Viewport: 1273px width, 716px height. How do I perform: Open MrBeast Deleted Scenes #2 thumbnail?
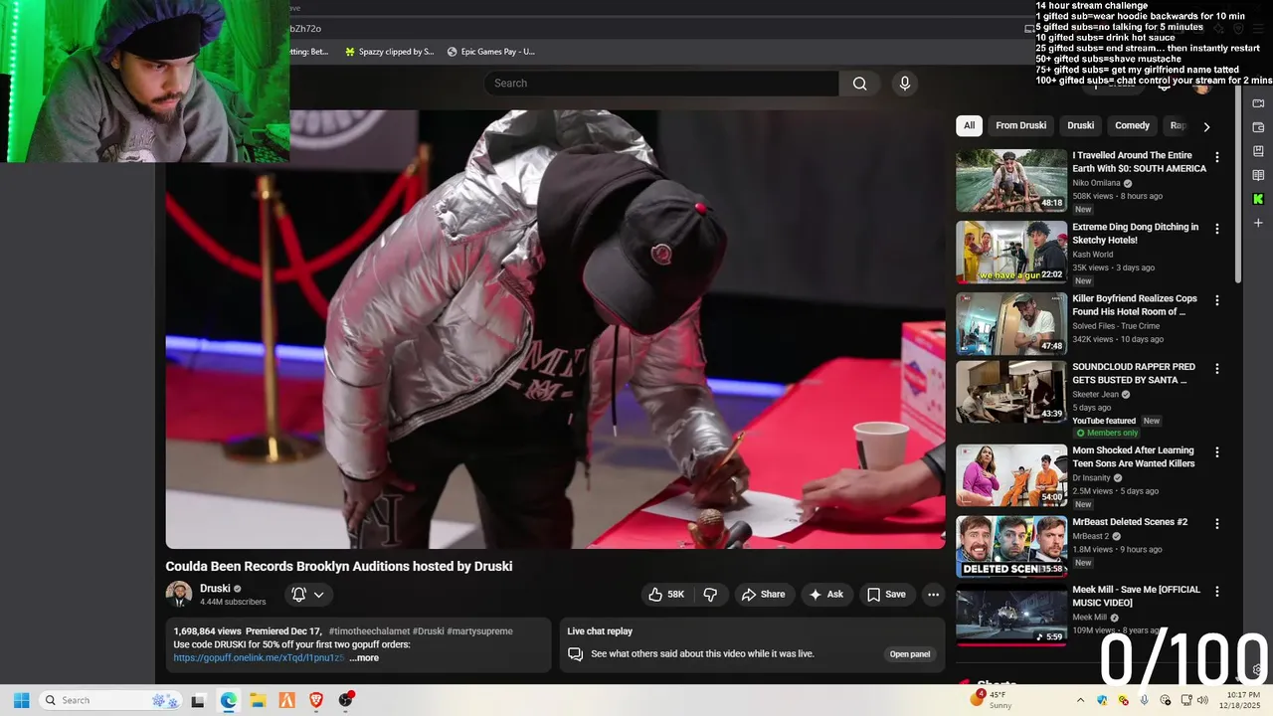[1011, 546]
